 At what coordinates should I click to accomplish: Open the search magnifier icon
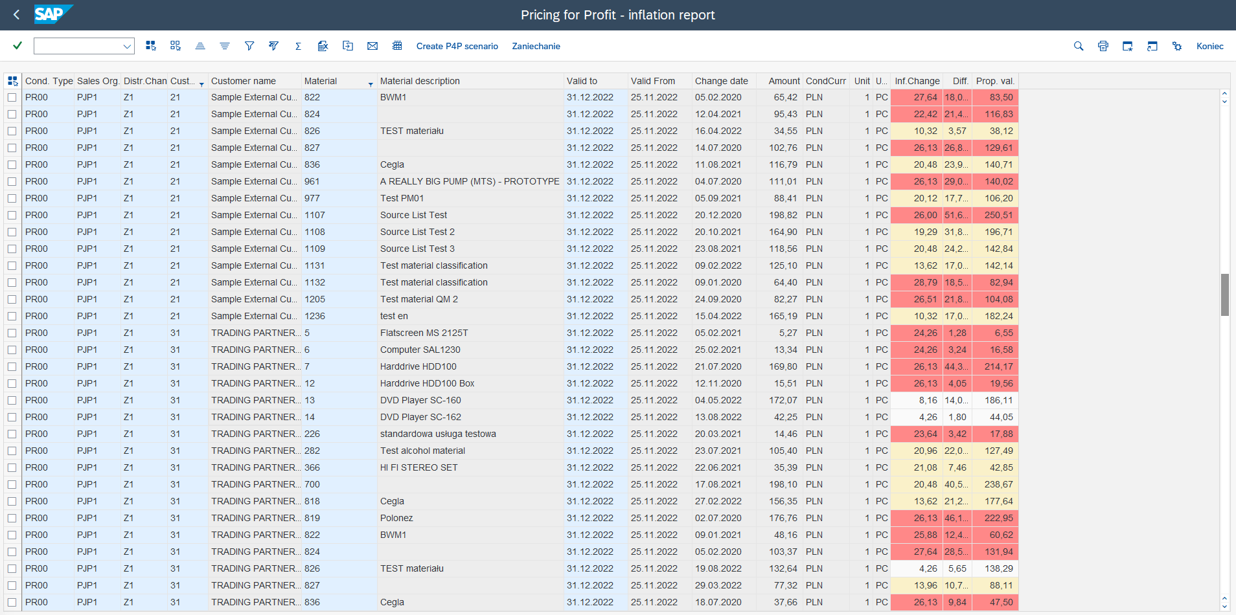(1079, 46)
